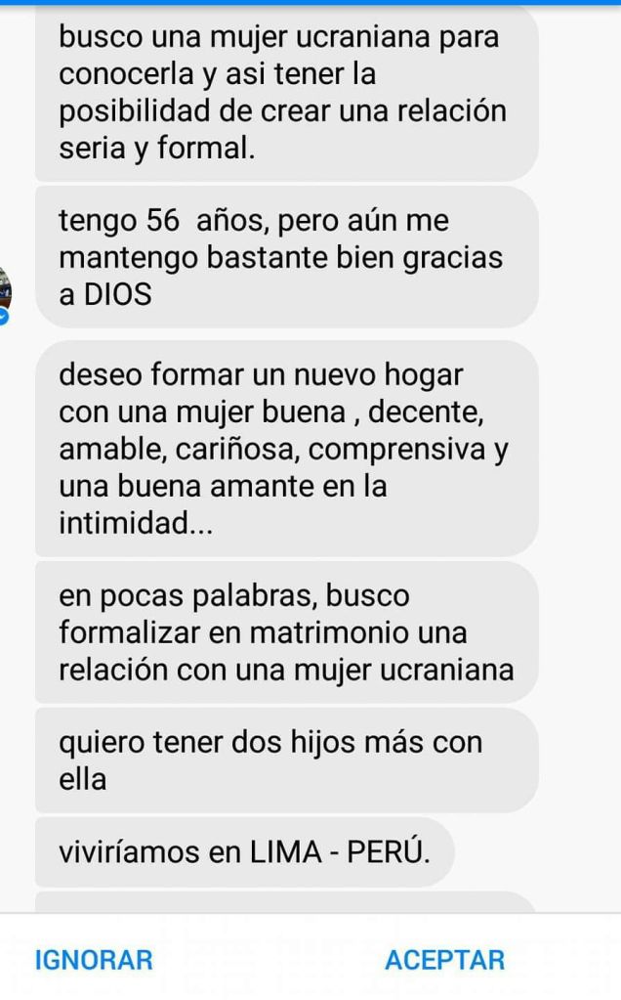Select the 'deseo formar un nuevo hogar' message
Viewport: 621px width, 1000px height.
[287, 449]
